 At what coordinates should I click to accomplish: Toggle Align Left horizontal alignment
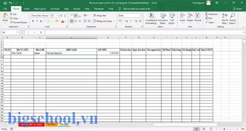(x=71, y=21)
